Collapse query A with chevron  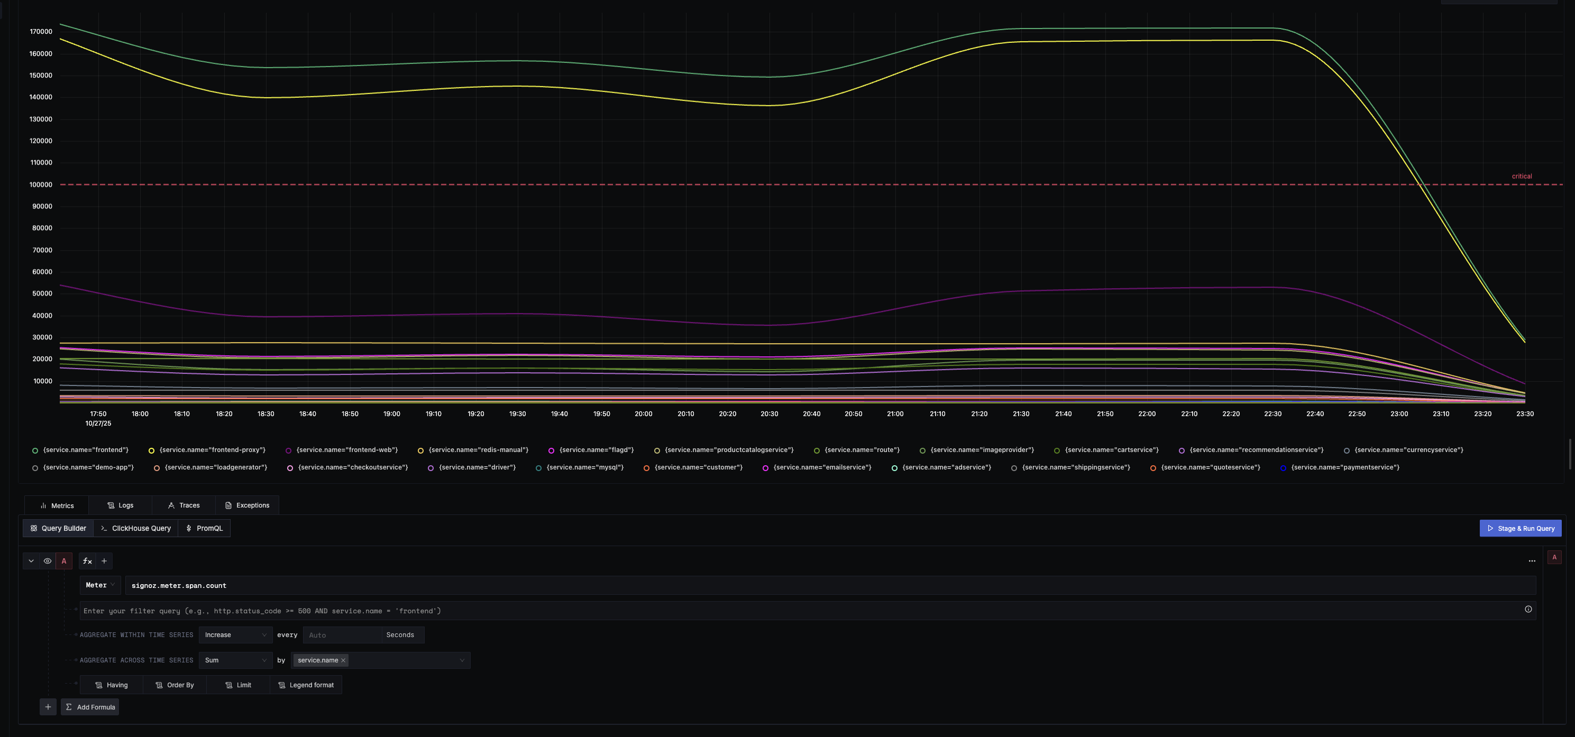click(x=31, y=561)
